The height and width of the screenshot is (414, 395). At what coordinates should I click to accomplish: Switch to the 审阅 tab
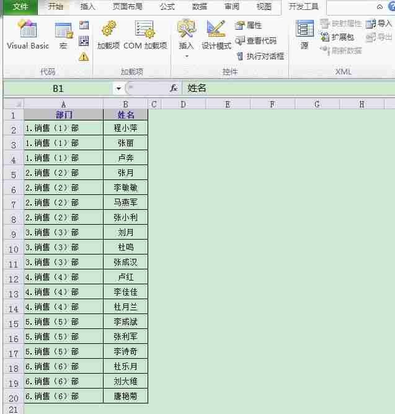[232, 7]
